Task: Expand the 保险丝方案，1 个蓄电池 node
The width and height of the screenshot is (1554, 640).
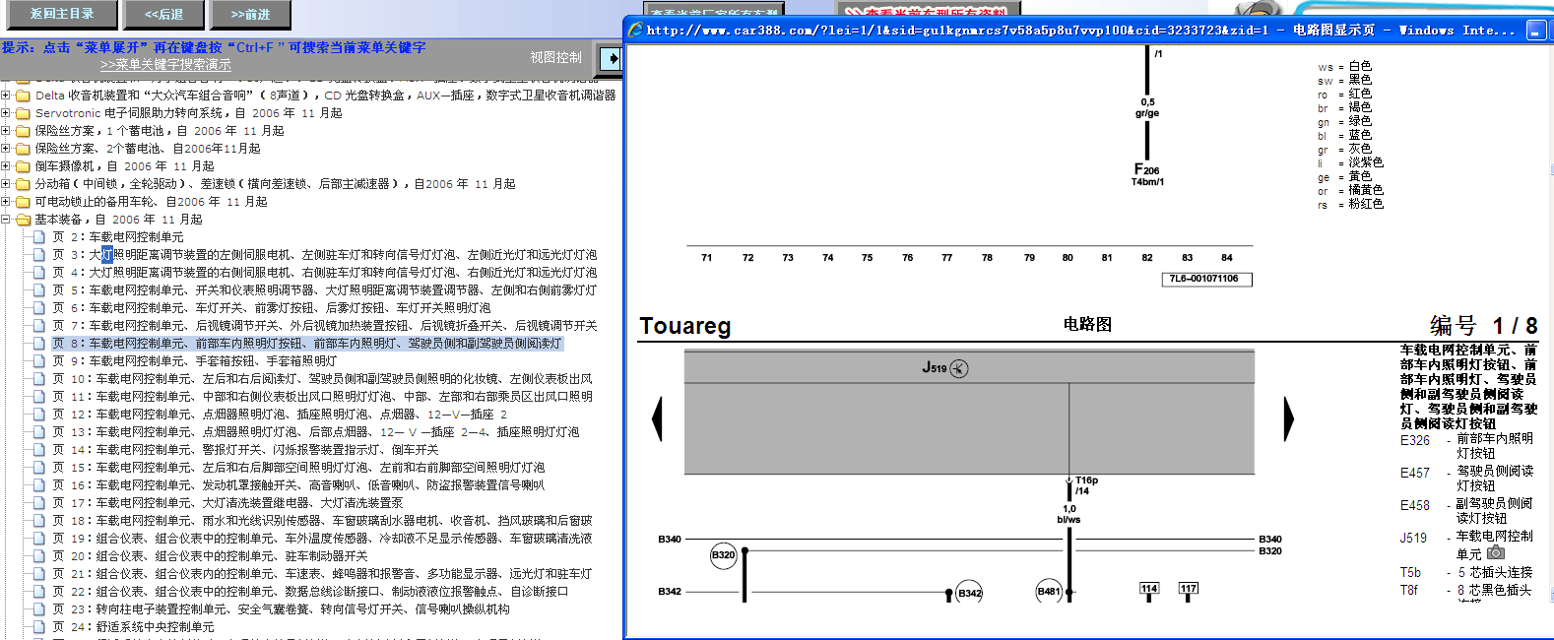Action: point(6,131)
